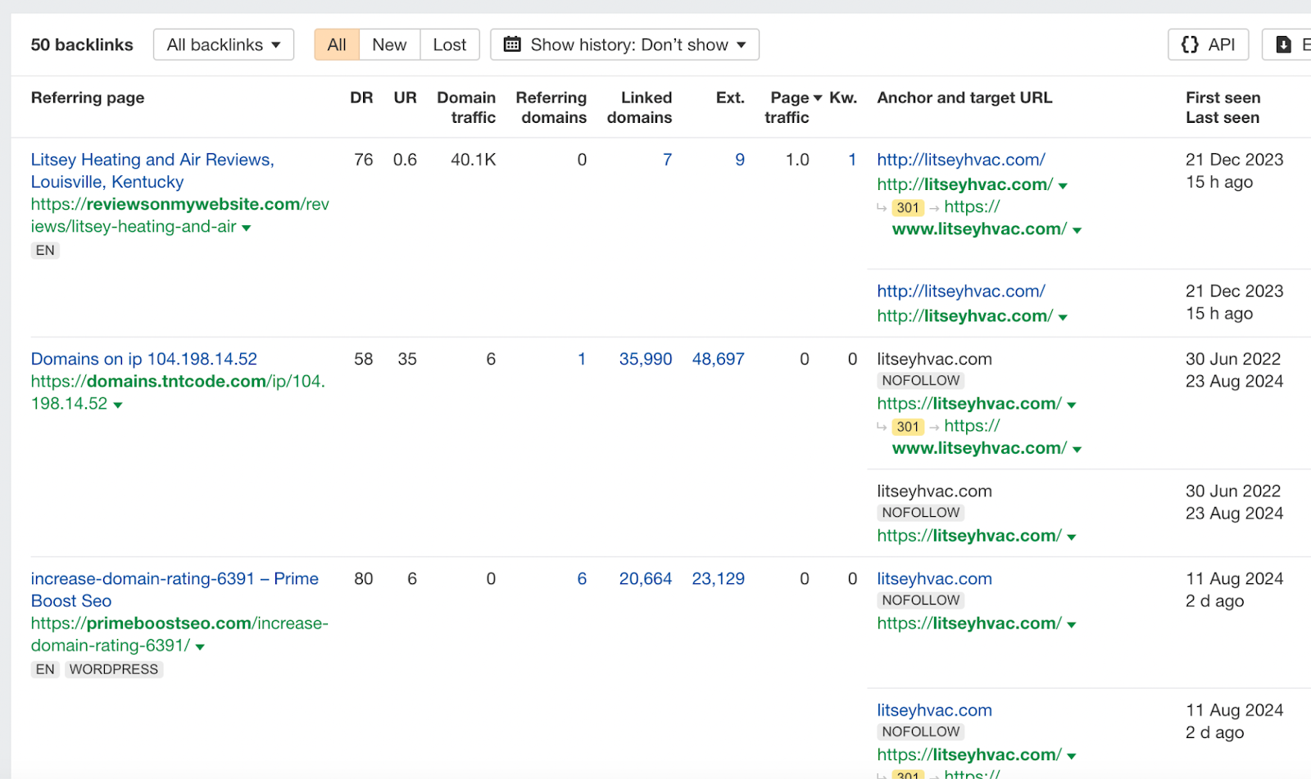
Task: Open Litsey Heating and Air Reviews link
Action: [152, 170]
